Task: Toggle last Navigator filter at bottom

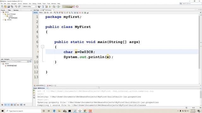Action: pos(24,105)
